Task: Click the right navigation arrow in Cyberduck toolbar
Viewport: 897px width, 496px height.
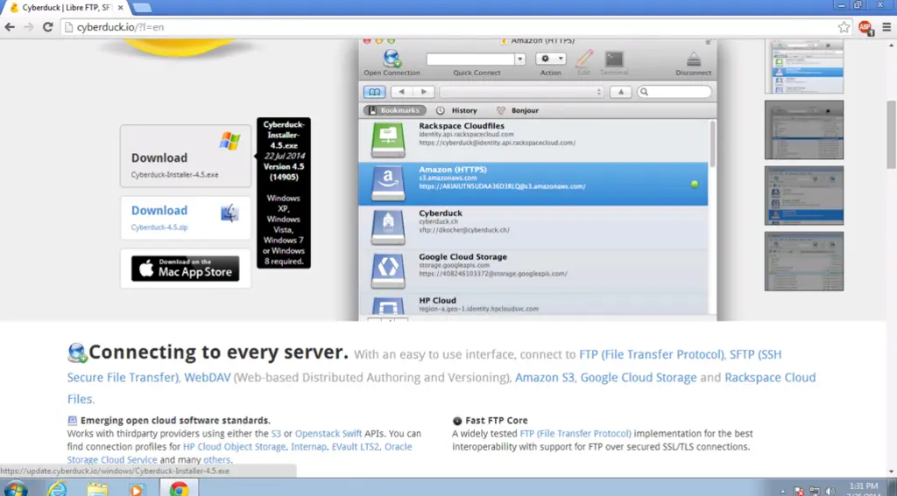Action: click(423, 92)
